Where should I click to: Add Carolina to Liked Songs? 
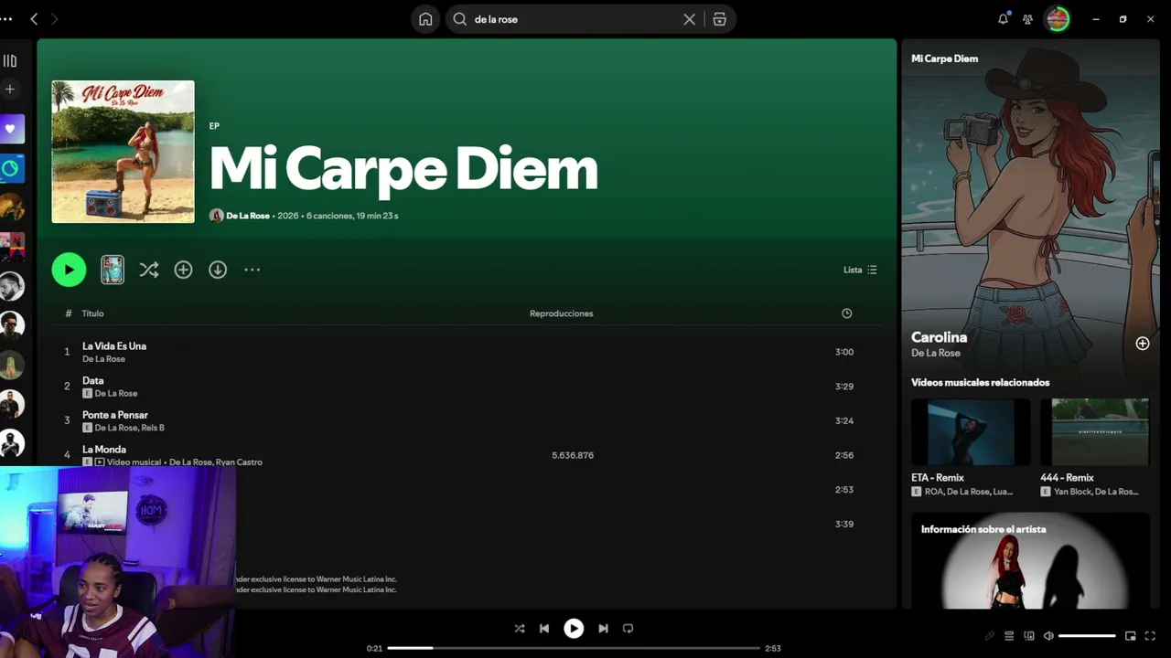1143,344
